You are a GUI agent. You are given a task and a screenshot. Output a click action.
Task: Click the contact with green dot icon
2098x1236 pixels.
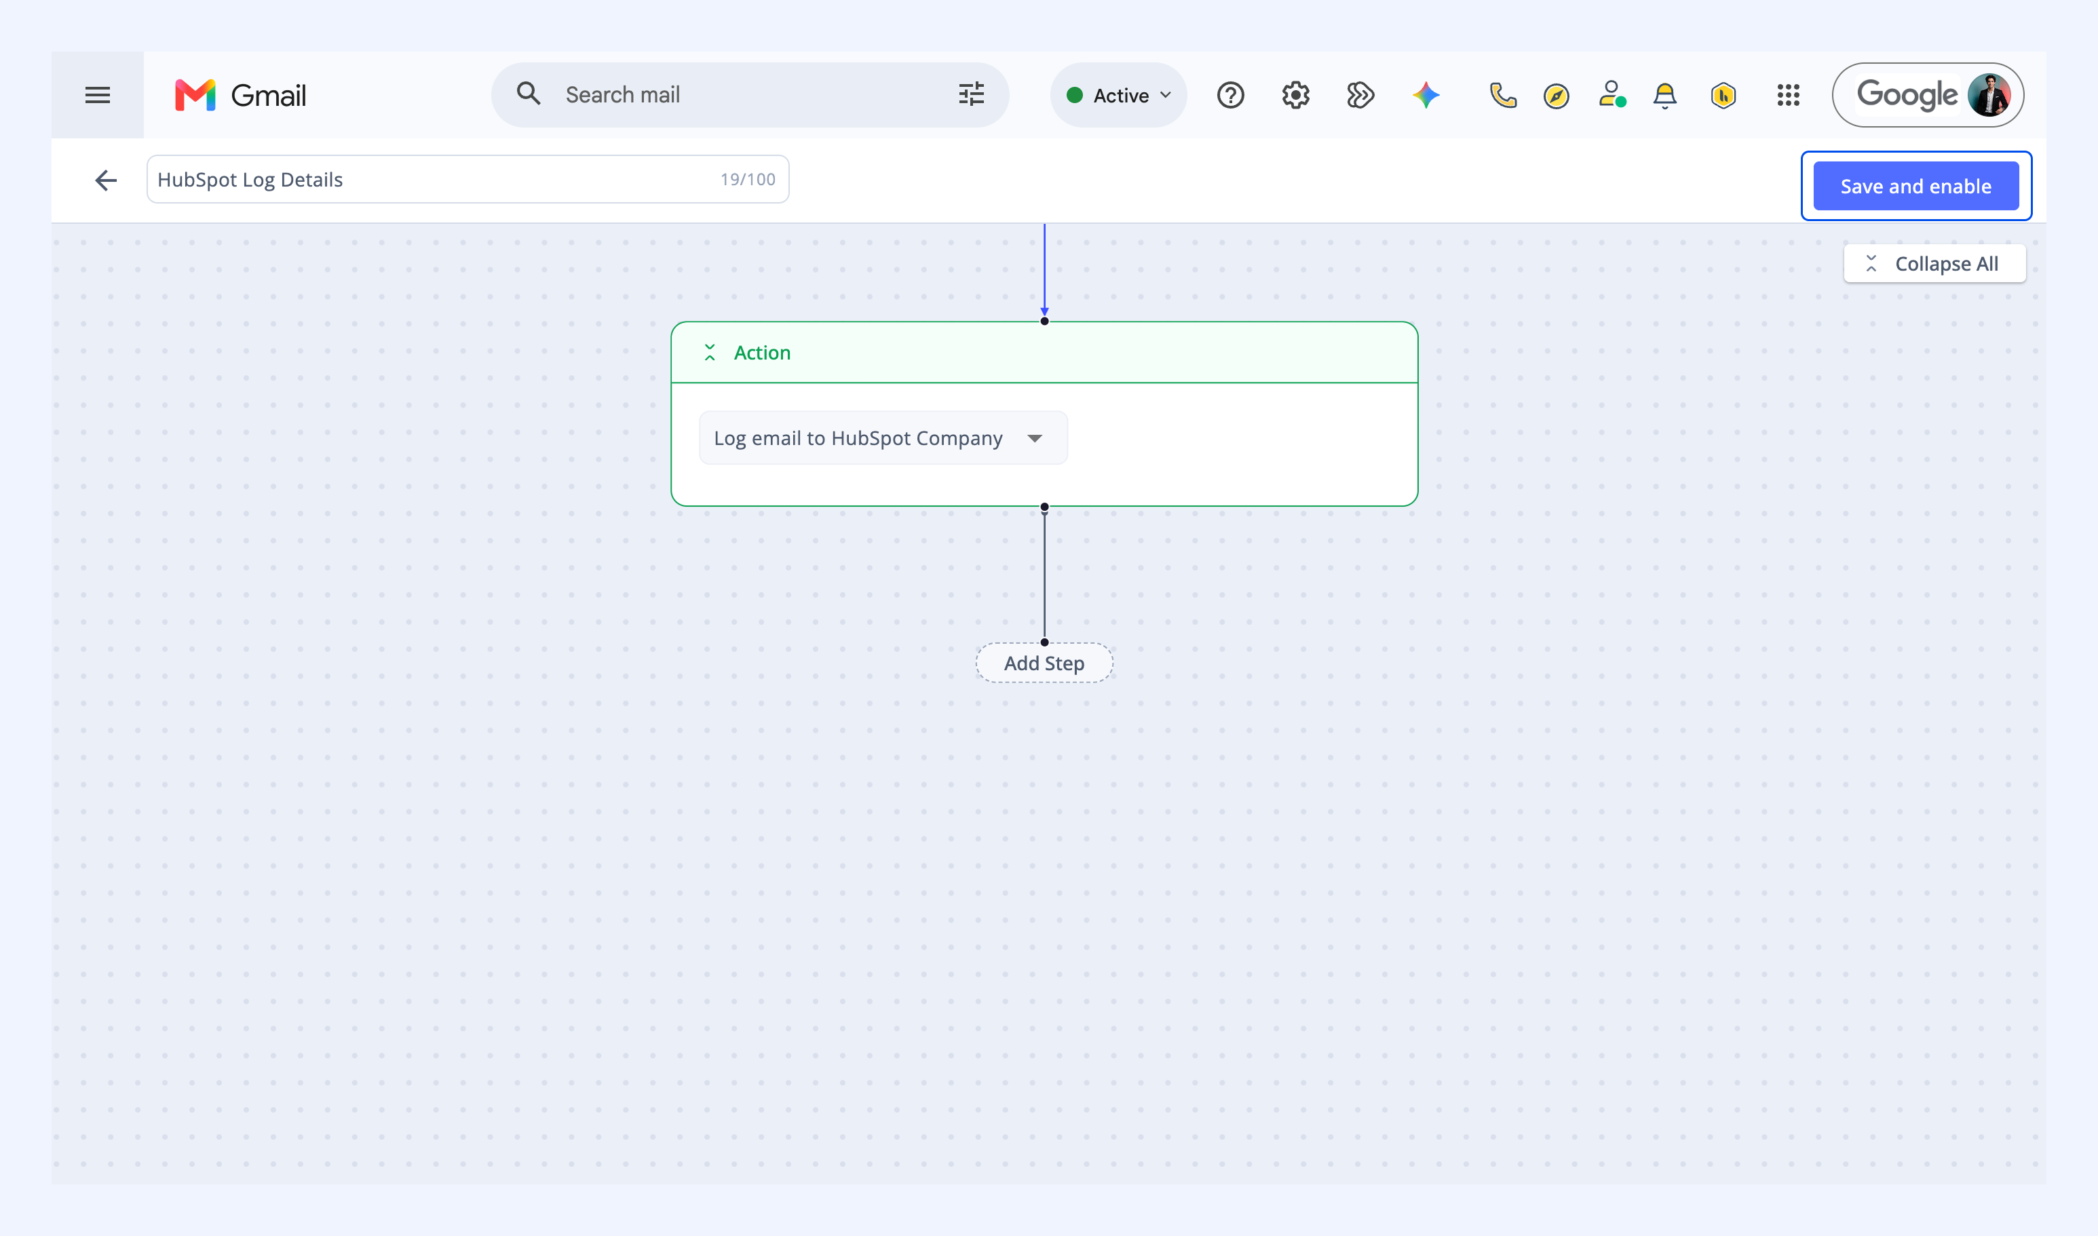click(x=1611, y=94)
